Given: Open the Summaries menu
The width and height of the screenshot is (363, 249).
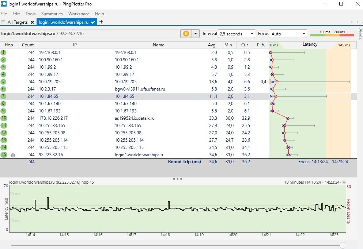Looking at the screenshot, I should tap(52, 14).
